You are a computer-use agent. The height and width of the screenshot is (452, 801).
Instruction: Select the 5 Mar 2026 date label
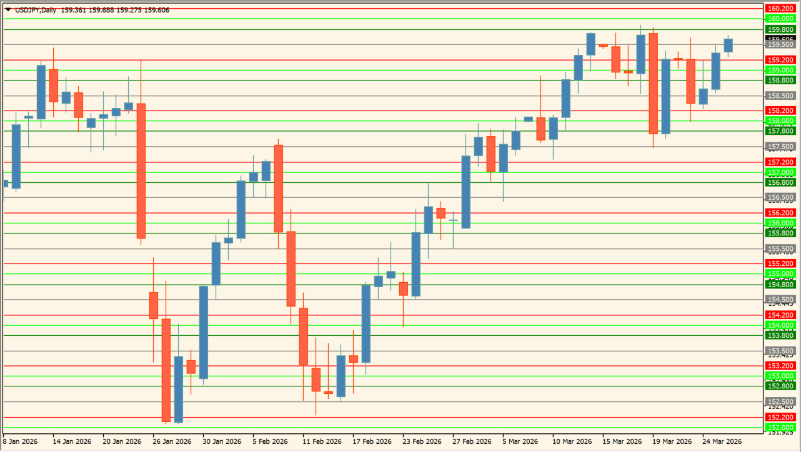click(x=522, y=441)
